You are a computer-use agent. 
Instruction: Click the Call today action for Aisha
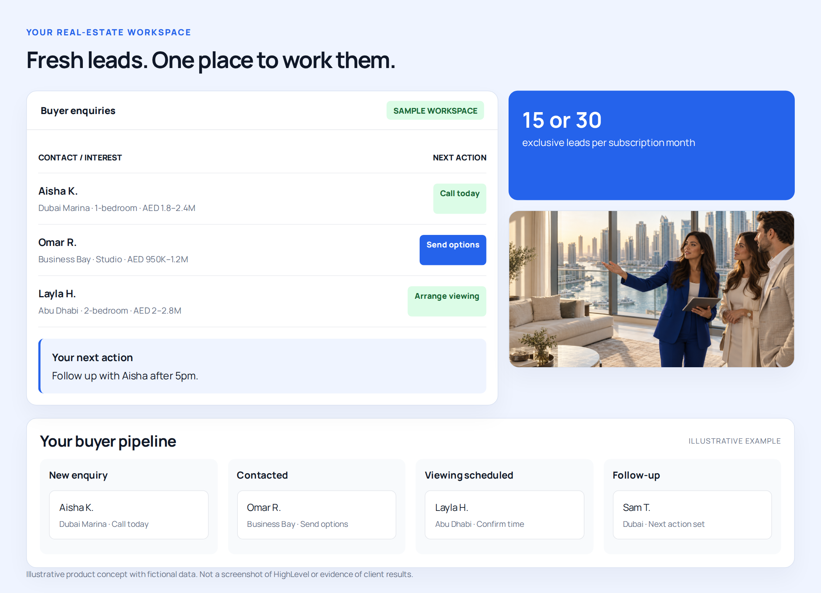460,198
